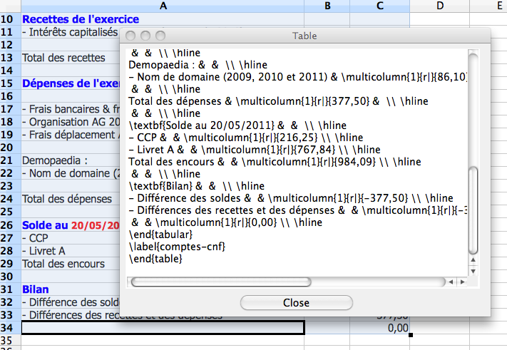Click the middle minimize button of Table dialog
Image resolution: width=507 pixels, height=350 pixels.
tap(146, 36)
